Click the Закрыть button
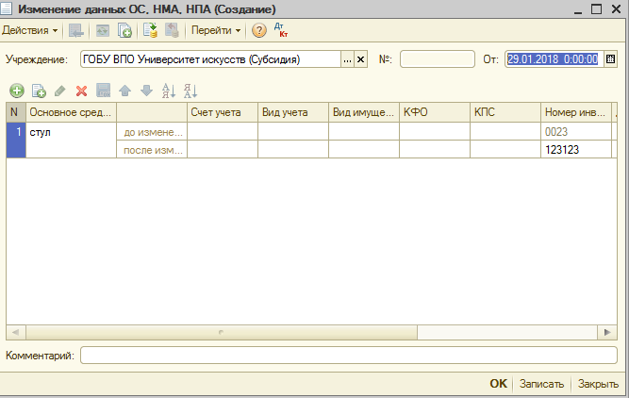Image resolution: width=629 pixels, height=398 pixels. point(598,384)
